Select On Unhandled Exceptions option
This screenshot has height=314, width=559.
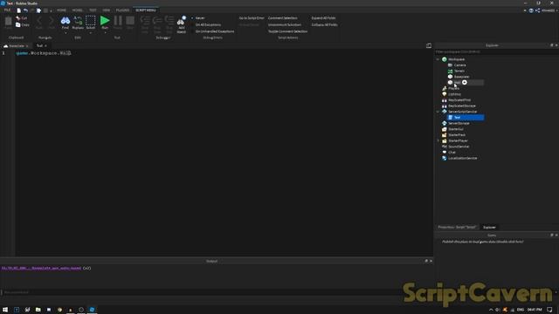pyautogui.click(x=212, y=31)
